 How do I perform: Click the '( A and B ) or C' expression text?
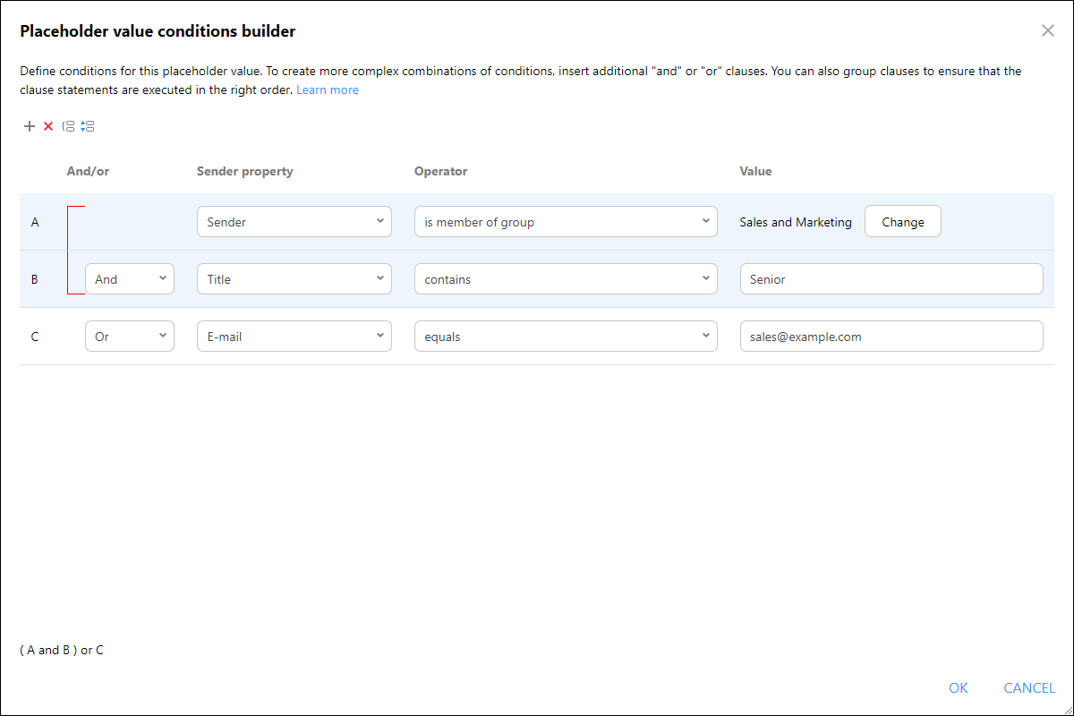pos(62,650)
